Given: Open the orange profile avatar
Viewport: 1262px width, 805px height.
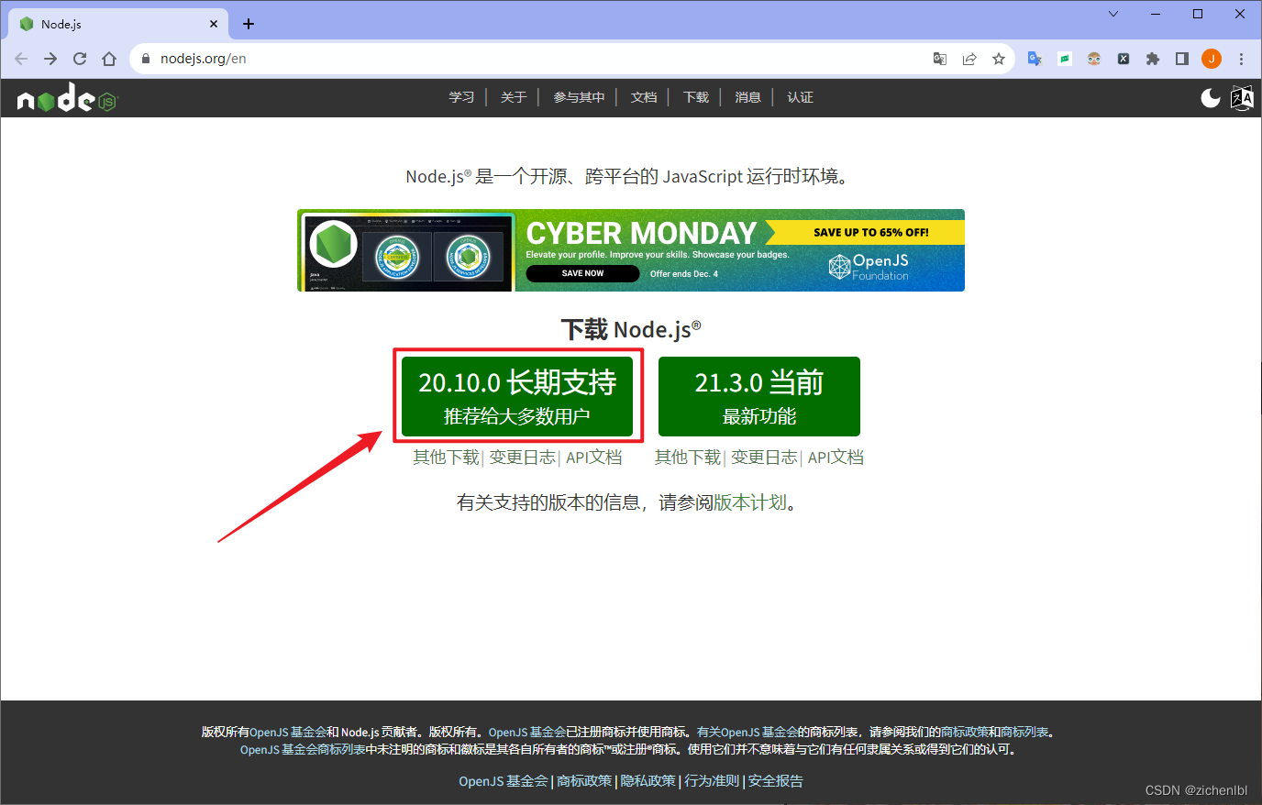Looking at the screenshot, I should [x=1212, y=59].
